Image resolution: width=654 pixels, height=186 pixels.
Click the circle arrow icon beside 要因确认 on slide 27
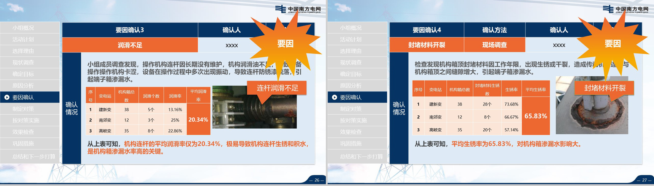pos(334,98)
